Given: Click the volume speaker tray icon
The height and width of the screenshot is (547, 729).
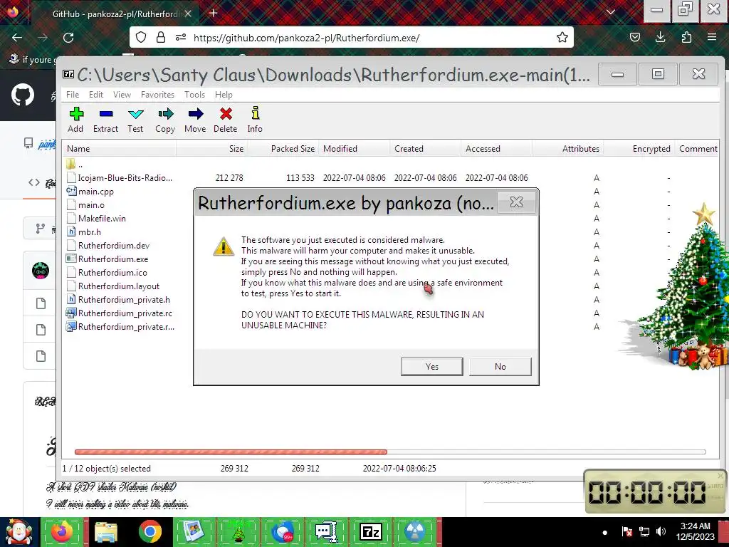Looking at the screenshot, I should [661, 531].
